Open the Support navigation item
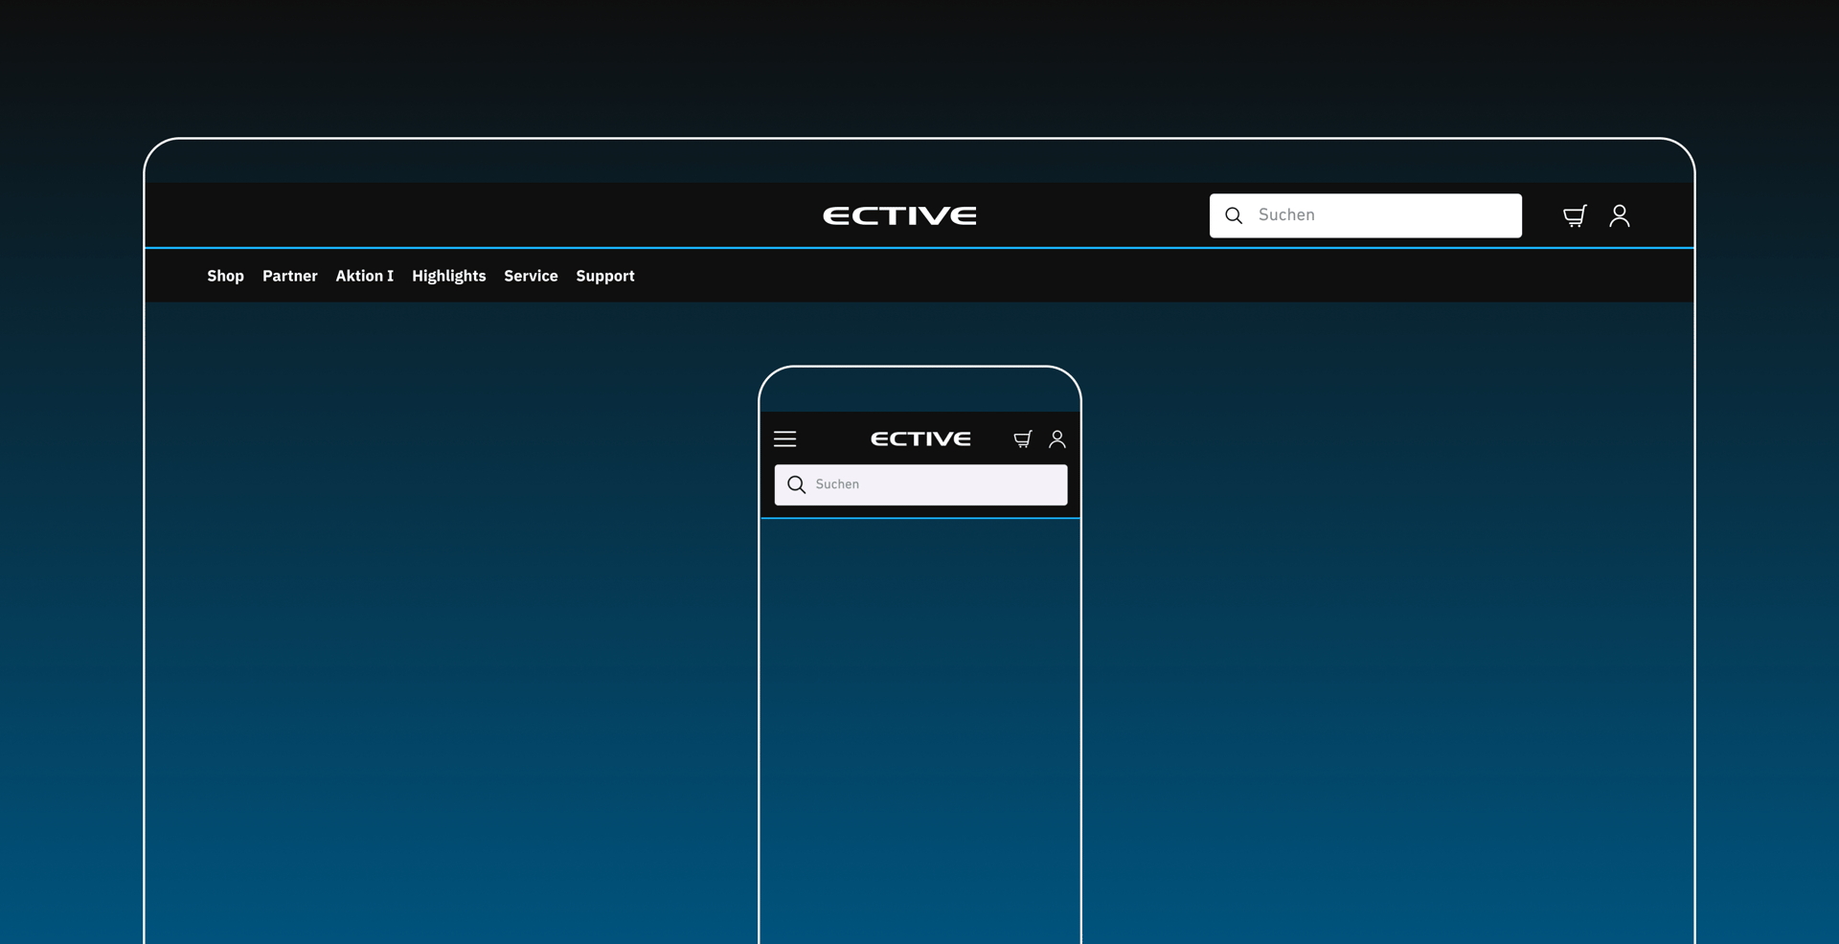 pos(605,276)
